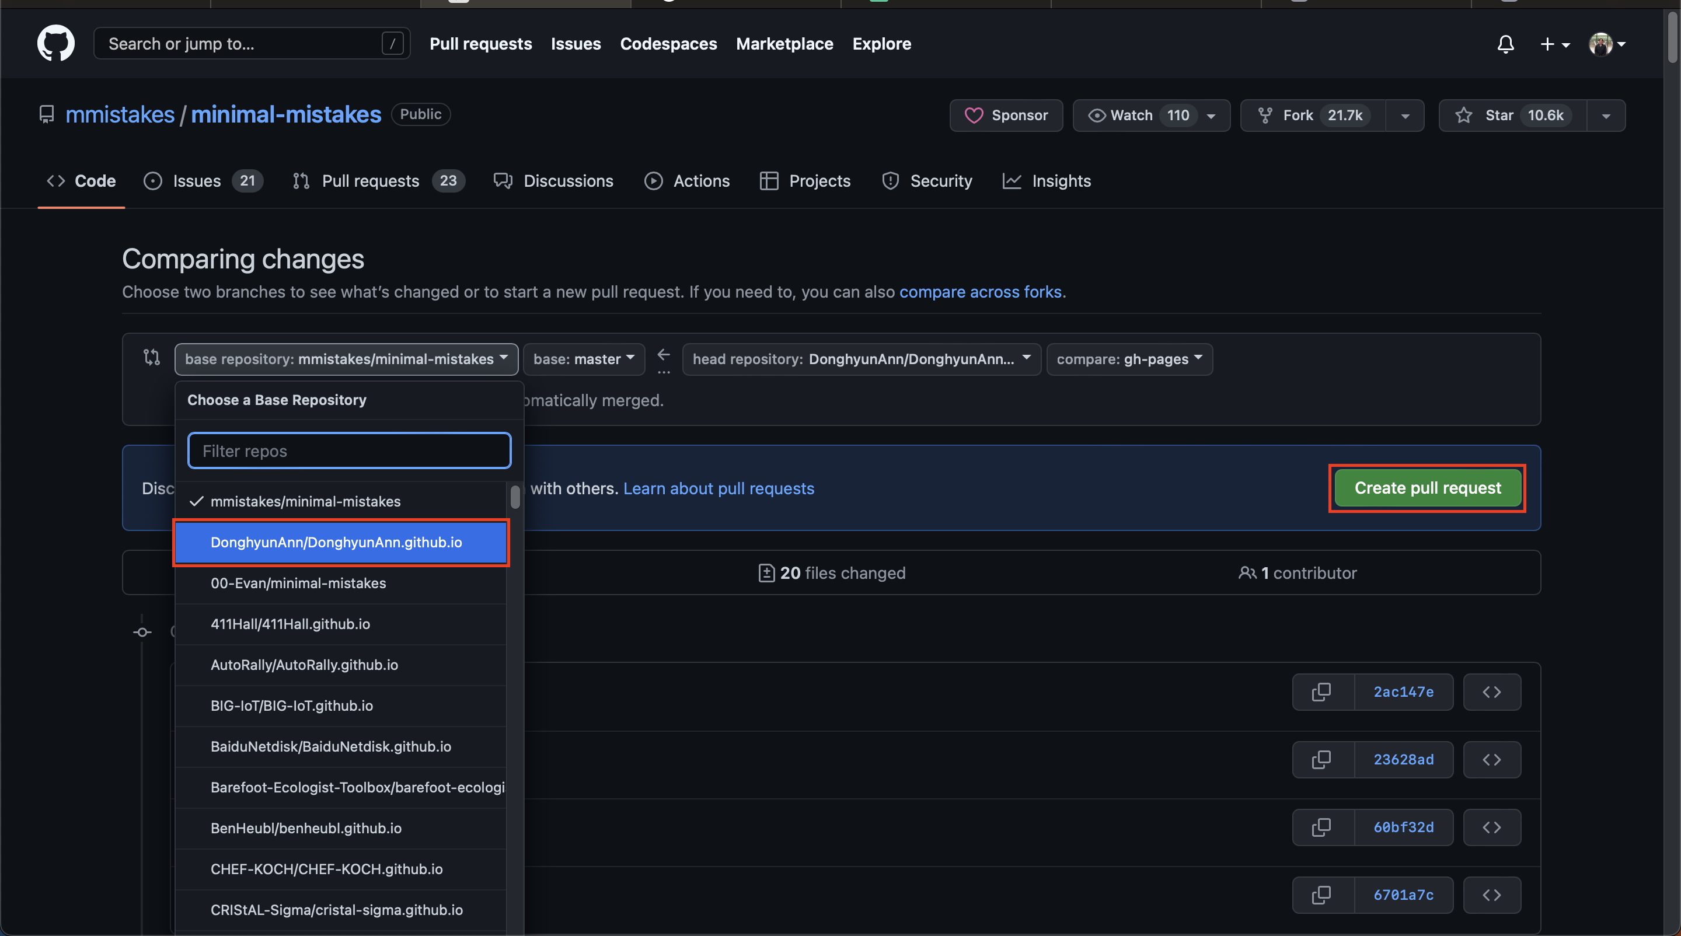Open notifications bell

tap(1505, 44)
